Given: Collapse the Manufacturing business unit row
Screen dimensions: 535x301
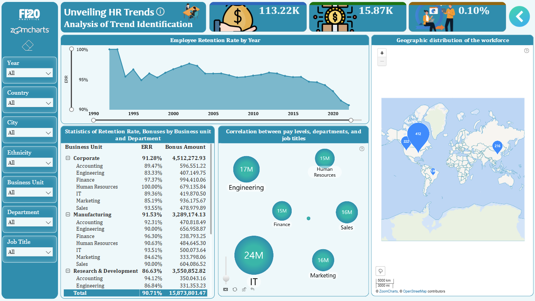Looking at the screenshot, I should click(68, 214).
